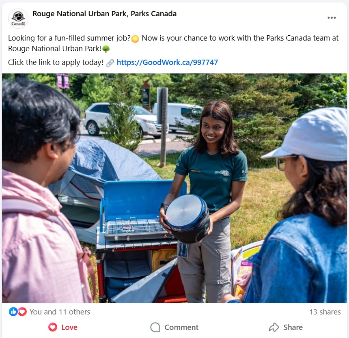Click the heart icon in the Love button
The height and width of the screenshot is (338, 349).
[53, 327]
